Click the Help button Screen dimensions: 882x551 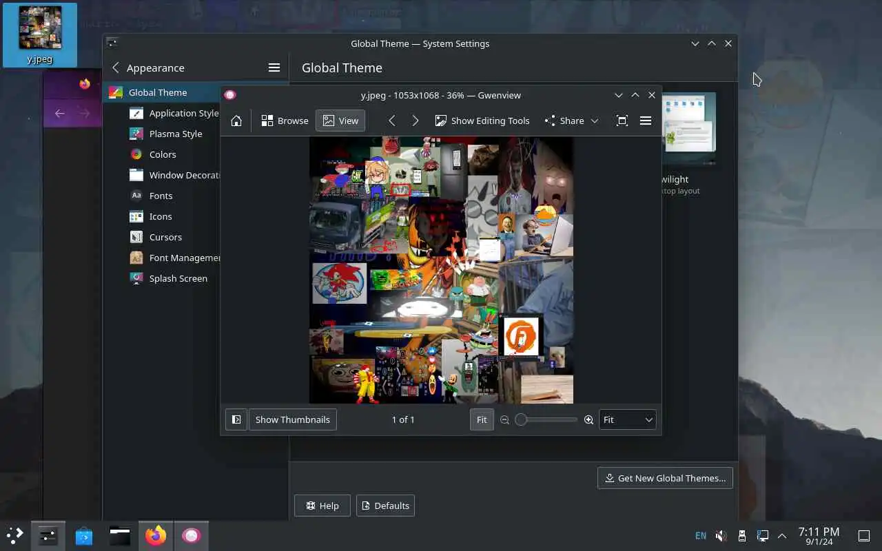(322, 506)
